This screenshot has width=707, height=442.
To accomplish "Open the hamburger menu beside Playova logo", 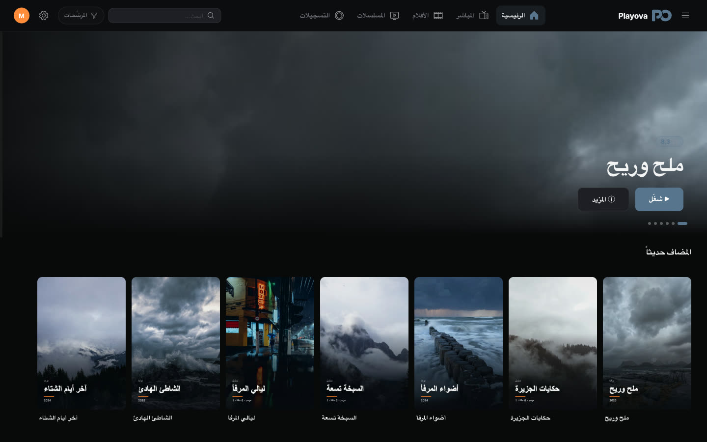I will 685,16.
